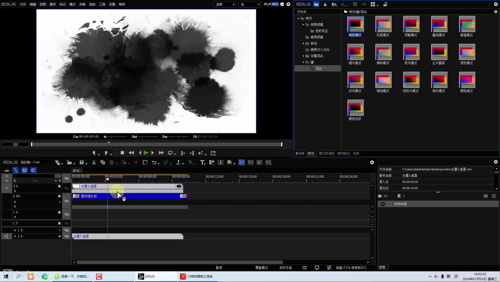500x282 pixels.
Task: Switch to the 源文件浏览 tab
Action: point(326,154)
